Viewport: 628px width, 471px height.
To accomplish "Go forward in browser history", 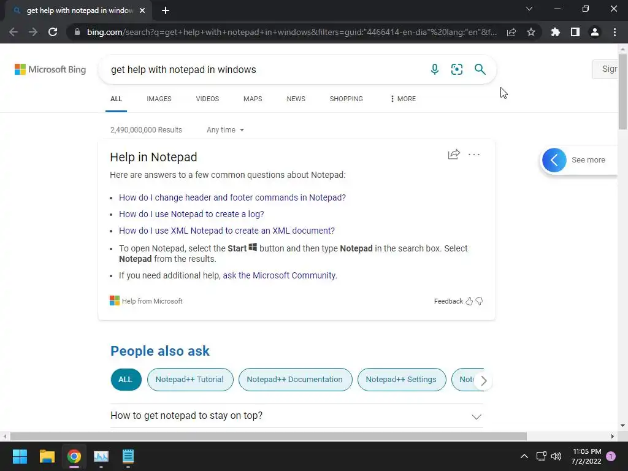I will click(33, 32).
